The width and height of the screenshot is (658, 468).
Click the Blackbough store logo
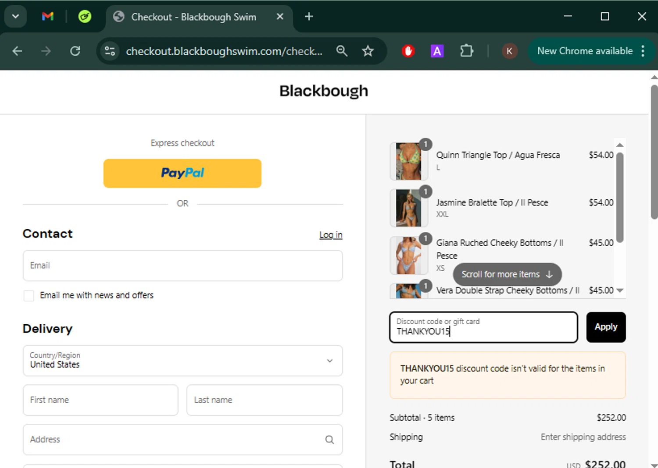pos(324,91)
